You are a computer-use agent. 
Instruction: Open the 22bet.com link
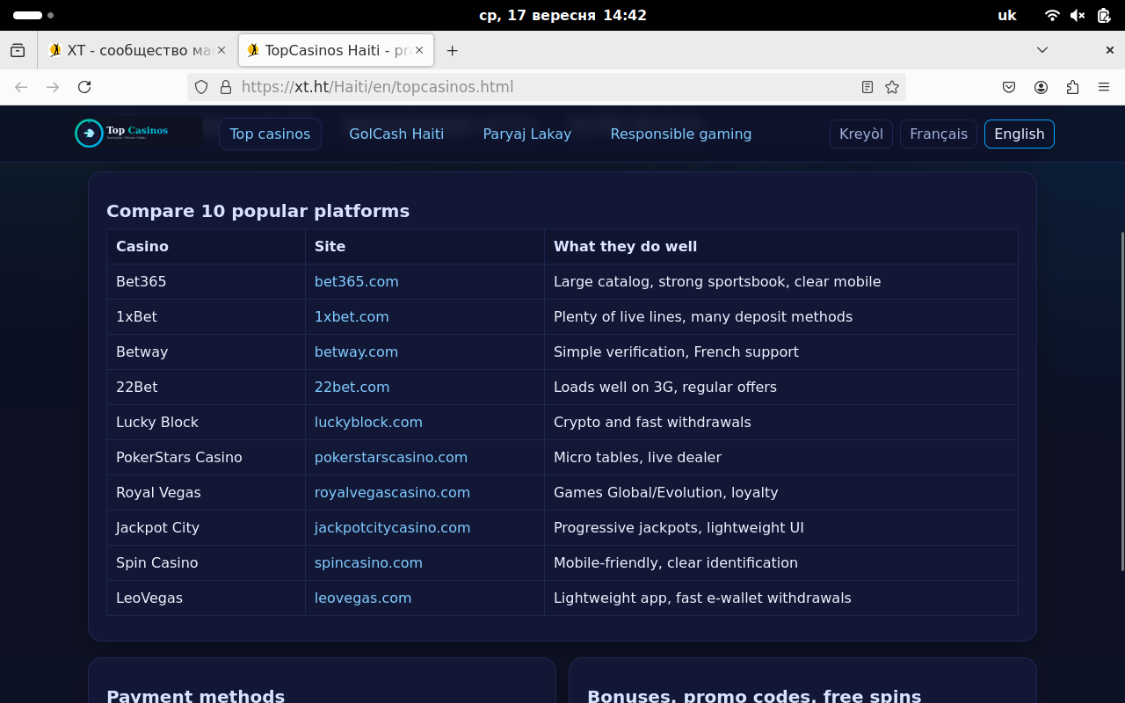352,387
